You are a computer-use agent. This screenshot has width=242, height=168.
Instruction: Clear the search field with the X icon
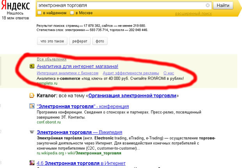click(208, 5)
